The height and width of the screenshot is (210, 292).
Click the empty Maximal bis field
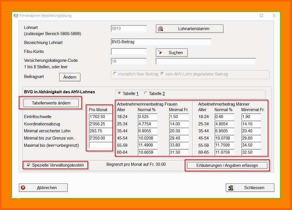(100, 145)
